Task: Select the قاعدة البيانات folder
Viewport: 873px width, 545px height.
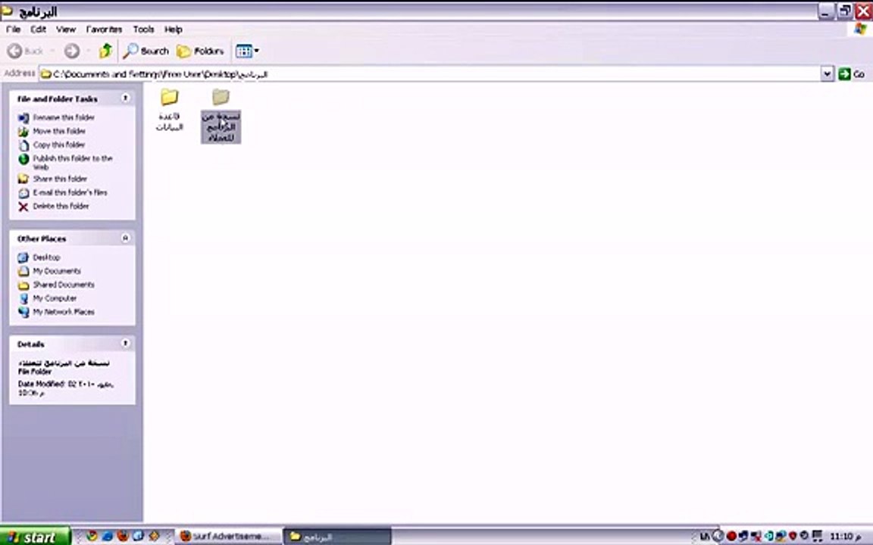Action: (169, 111)
